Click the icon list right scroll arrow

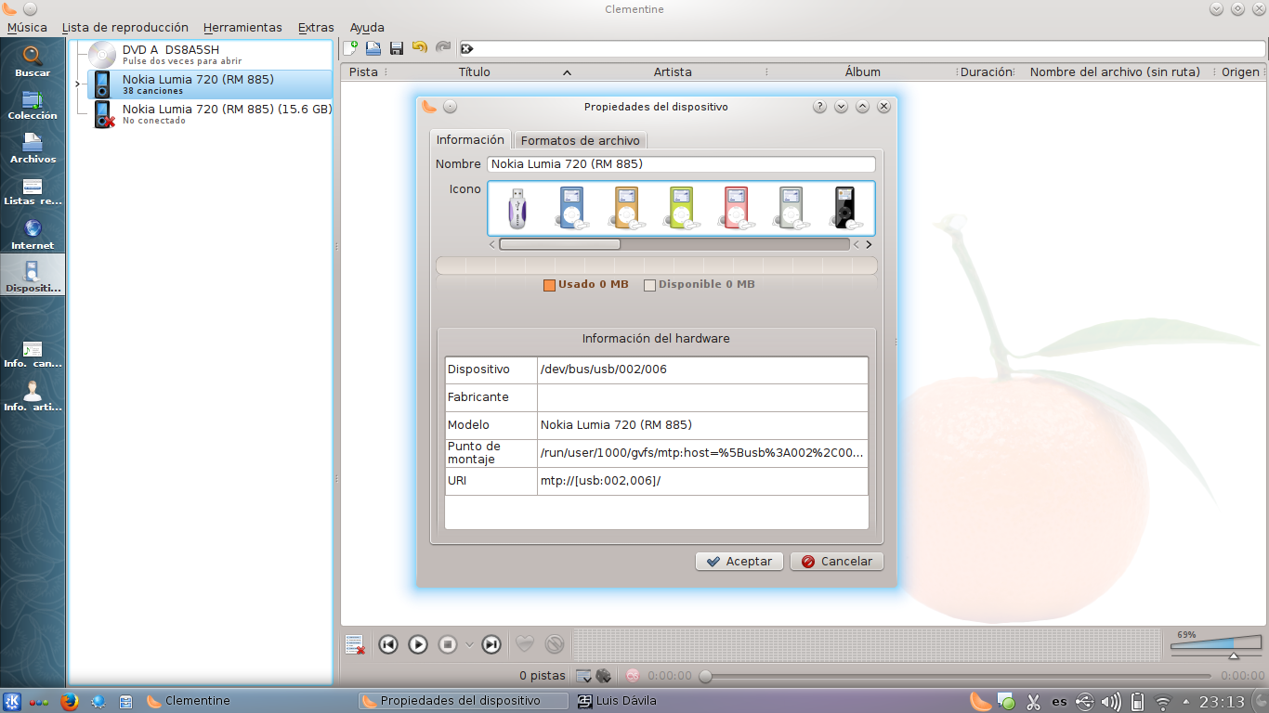[x=870, y=245]
